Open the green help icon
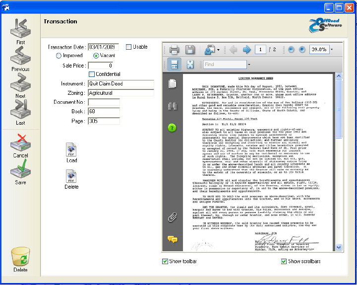This screenshot has height=285, width=357. (x=172, y=128)
